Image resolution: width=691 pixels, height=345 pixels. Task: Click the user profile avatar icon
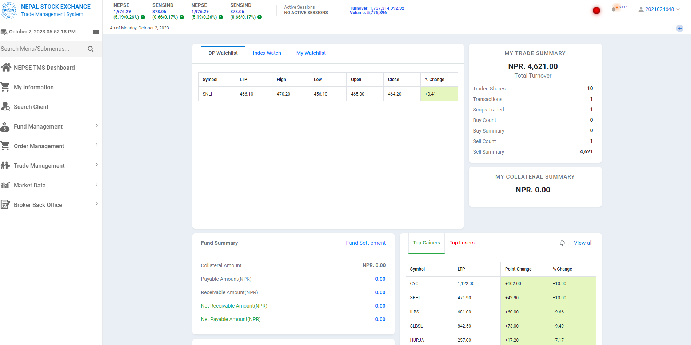pyautogui.click(x=641, y=9)
